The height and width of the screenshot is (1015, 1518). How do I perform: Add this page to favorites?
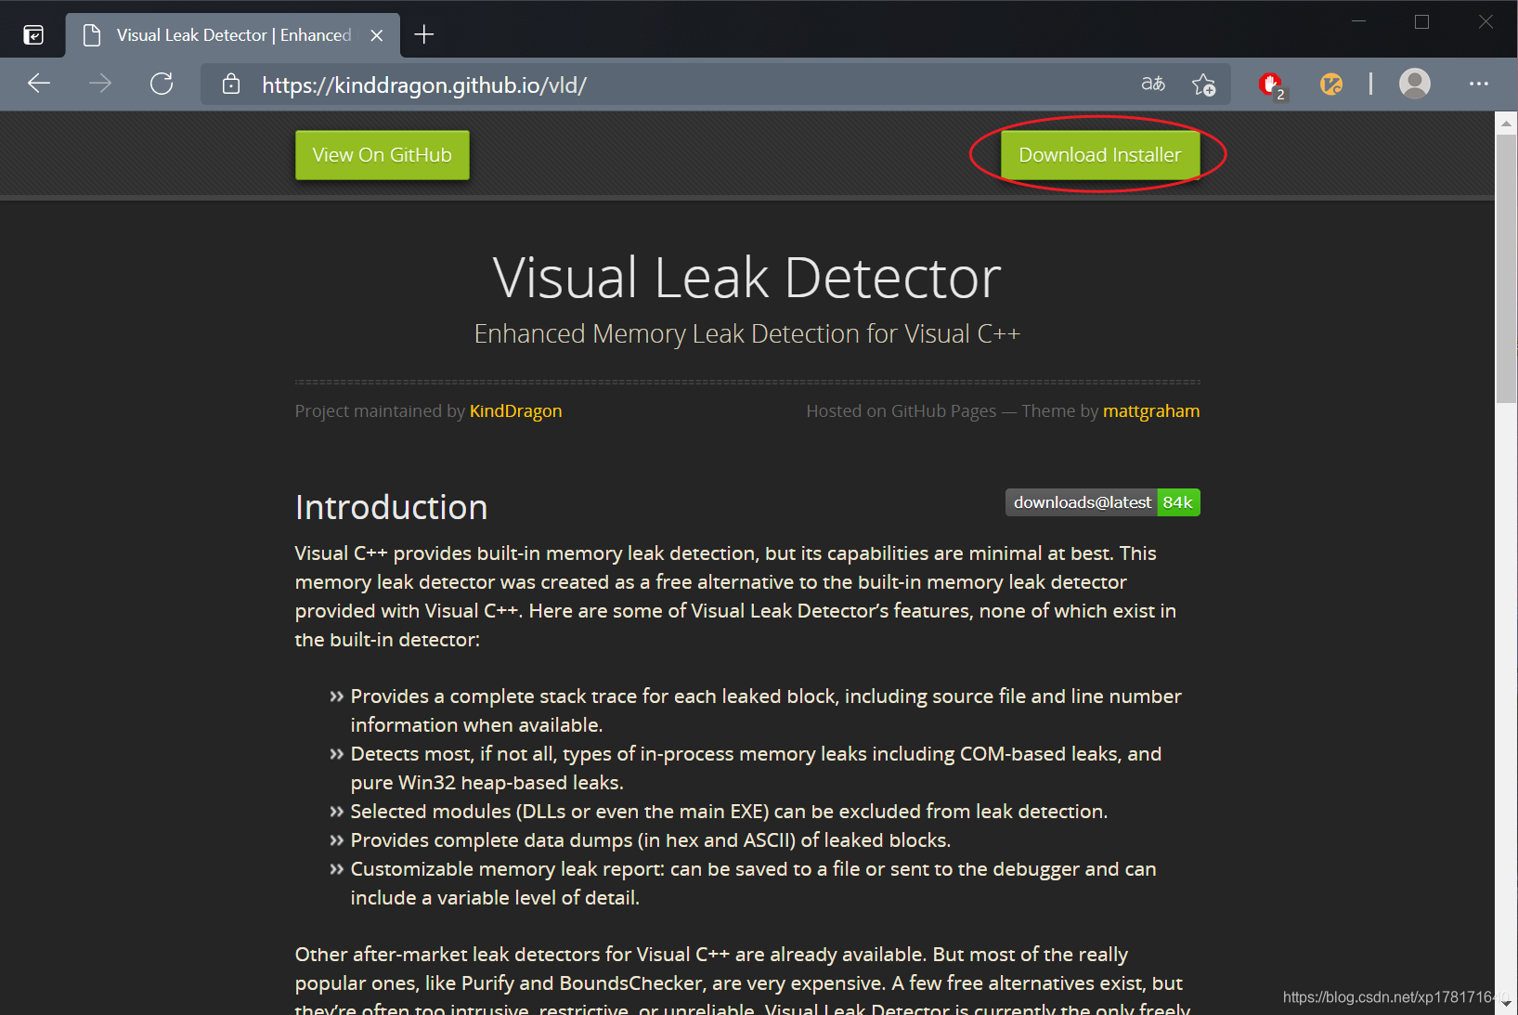(1203, 85)
